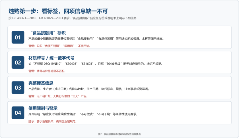The image size is (239, 138).
Task: Click the description starting 如“不锈钢 06Cr19Ni10”
Action: tap(96, 64)
